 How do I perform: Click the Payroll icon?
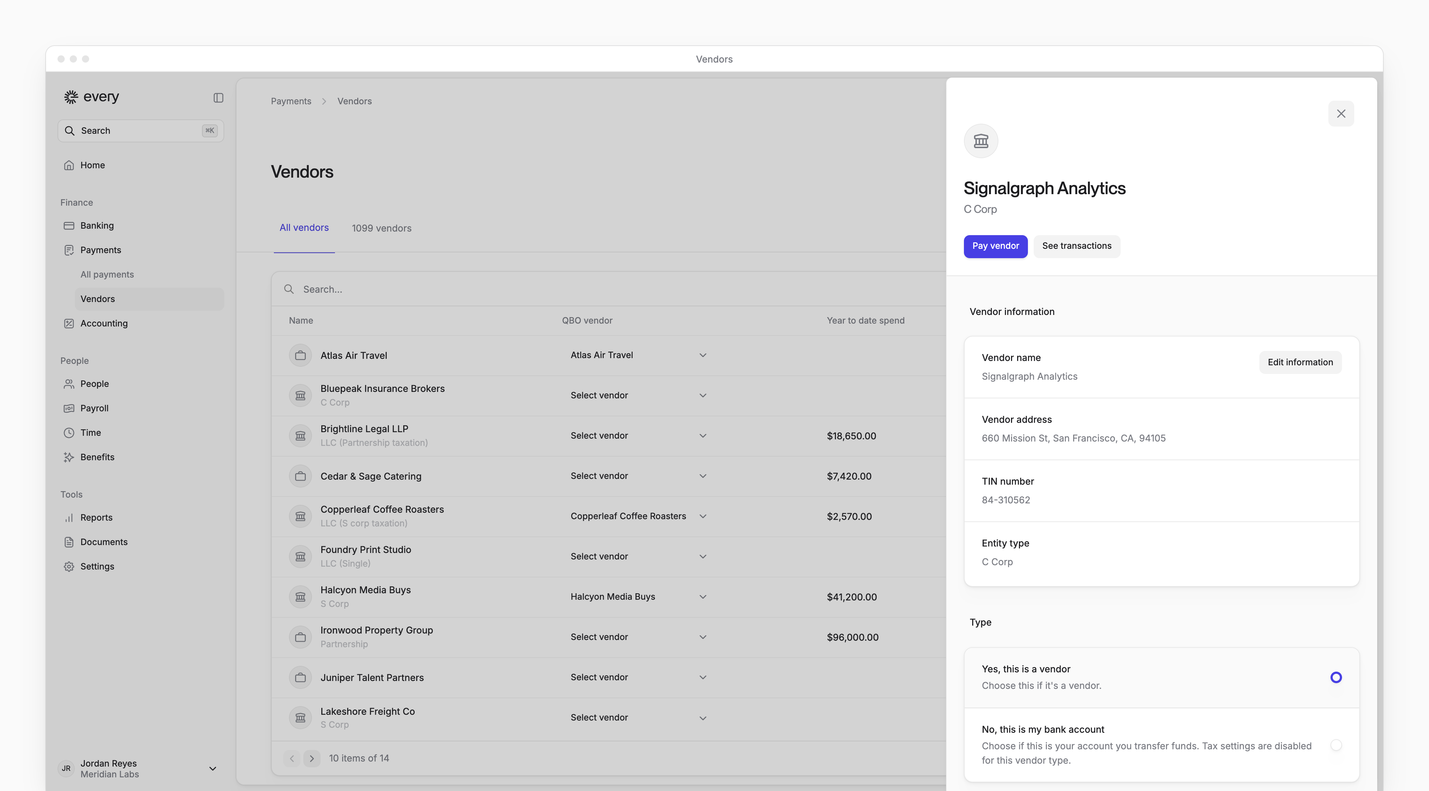[x=69, y=408]
